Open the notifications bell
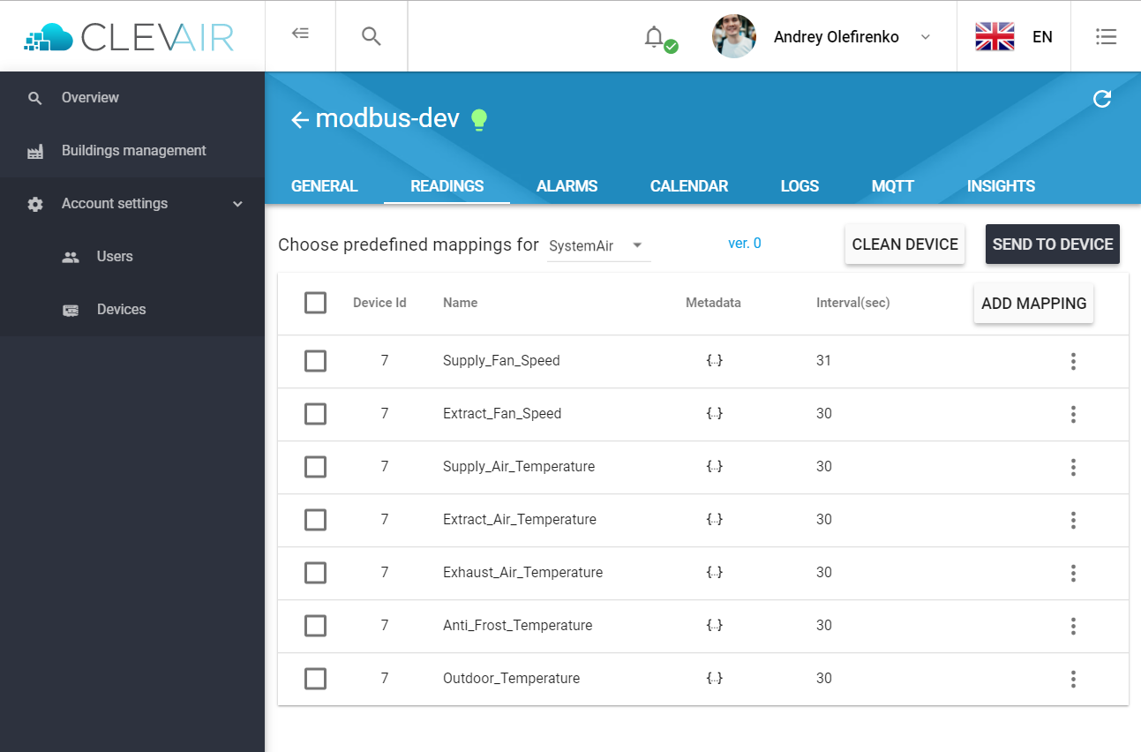Image resolution: width=1141 pixels, height=752 pixels. coord(654,36)
